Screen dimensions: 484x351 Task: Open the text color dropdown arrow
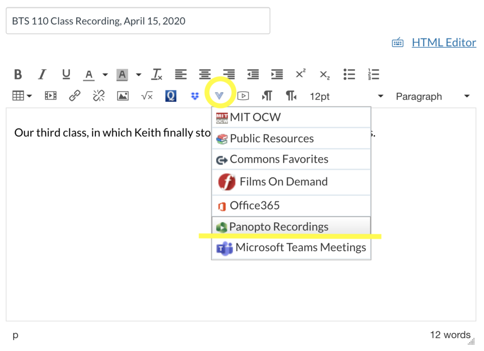[x=105, y=74]
